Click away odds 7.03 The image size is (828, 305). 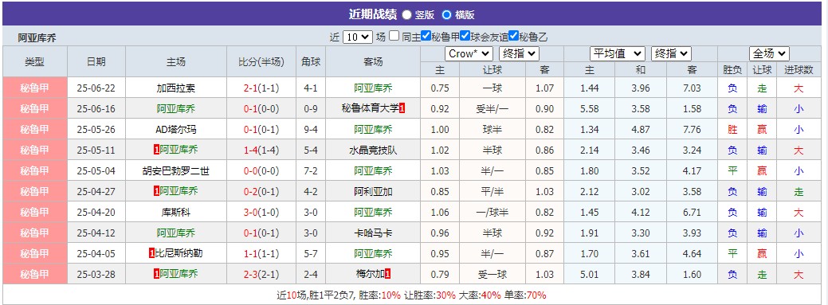coord(692,88)
